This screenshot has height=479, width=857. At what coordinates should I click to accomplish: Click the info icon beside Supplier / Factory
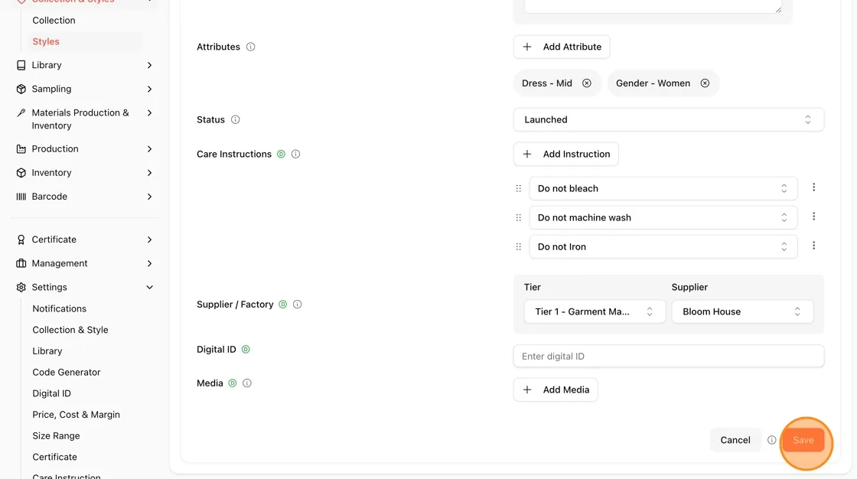tap(298, 305)
